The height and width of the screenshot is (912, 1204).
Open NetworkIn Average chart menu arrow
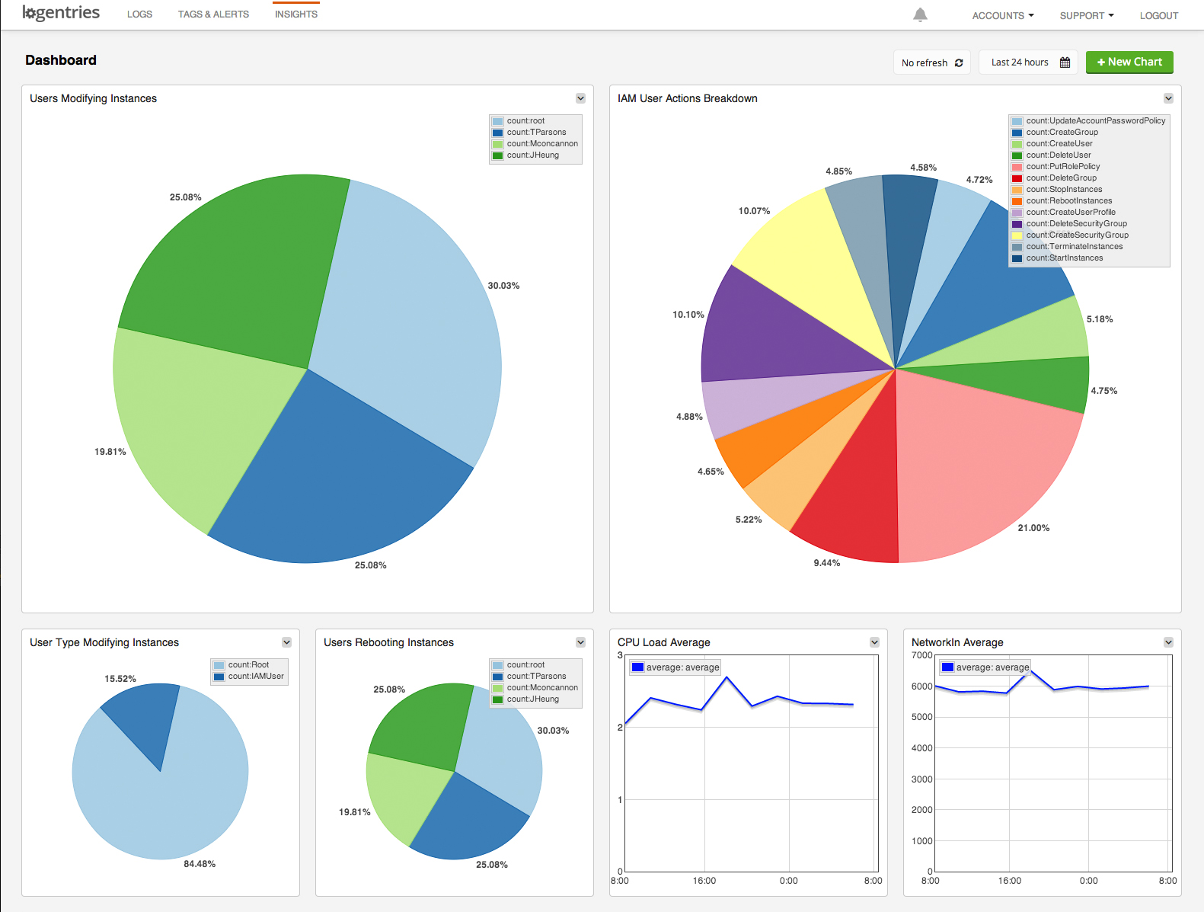tap(1168, 642)
